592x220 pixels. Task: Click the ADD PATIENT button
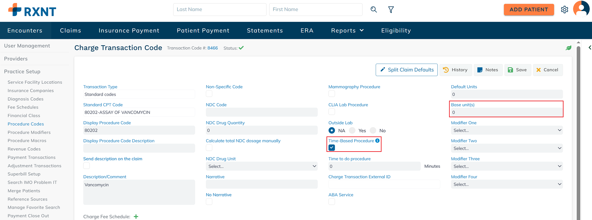point(529,9)
